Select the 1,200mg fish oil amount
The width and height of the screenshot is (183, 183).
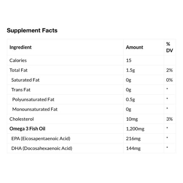135,129
